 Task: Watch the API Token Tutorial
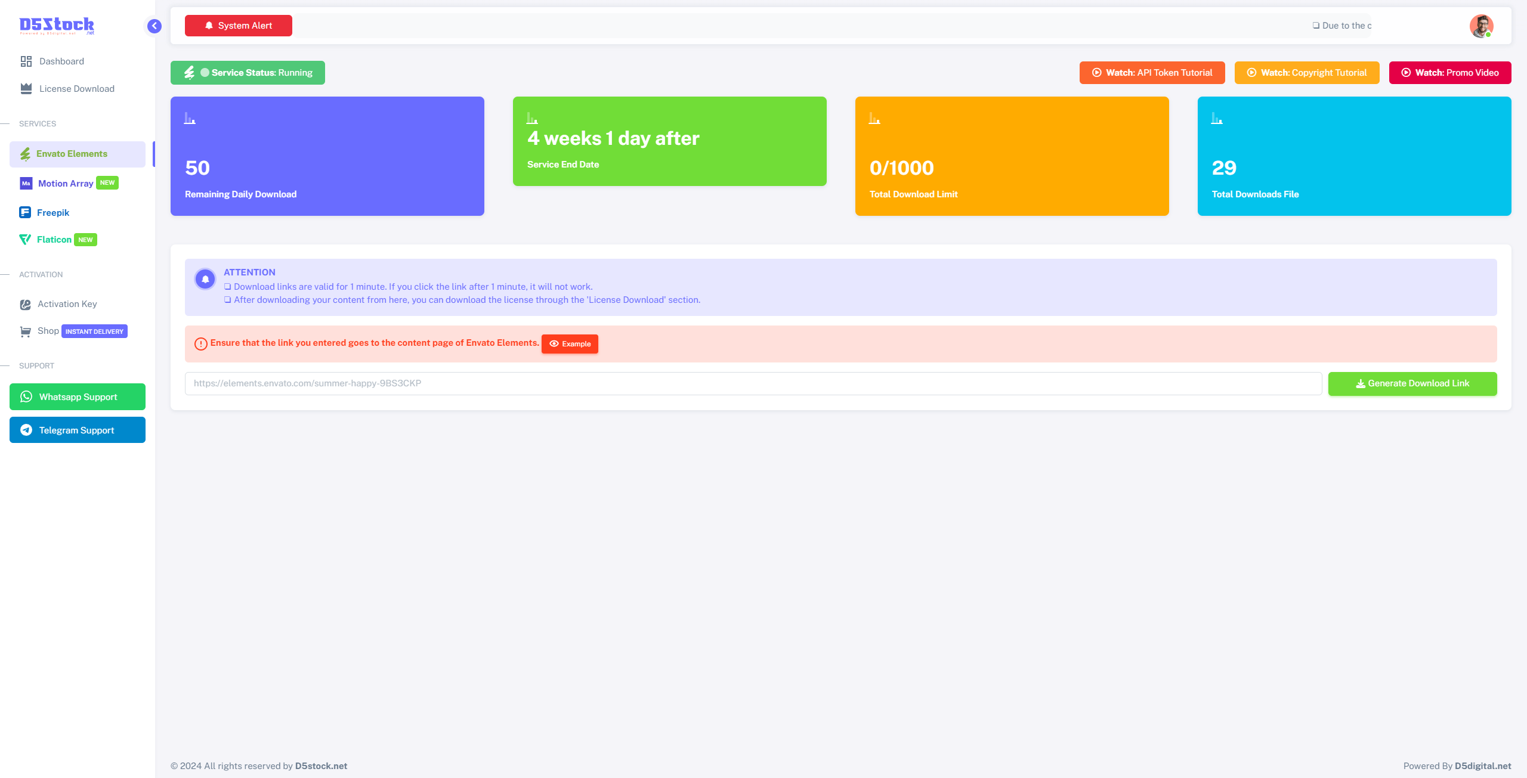tap(1152, 73)
